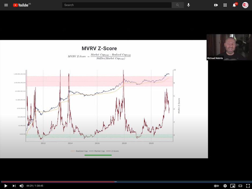Viewport: 252px width, 189px height.
Task: Open the YouTube guide hamburger menu
Action: click(6, 5)
